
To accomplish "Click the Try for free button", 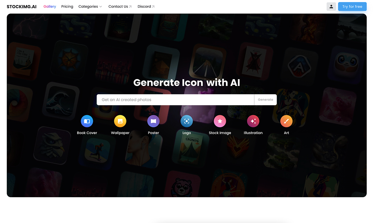I will [352, 7].
